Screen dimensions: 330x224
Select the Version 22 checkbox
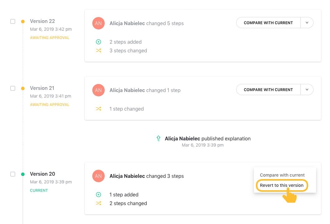(x=13, y=21)
